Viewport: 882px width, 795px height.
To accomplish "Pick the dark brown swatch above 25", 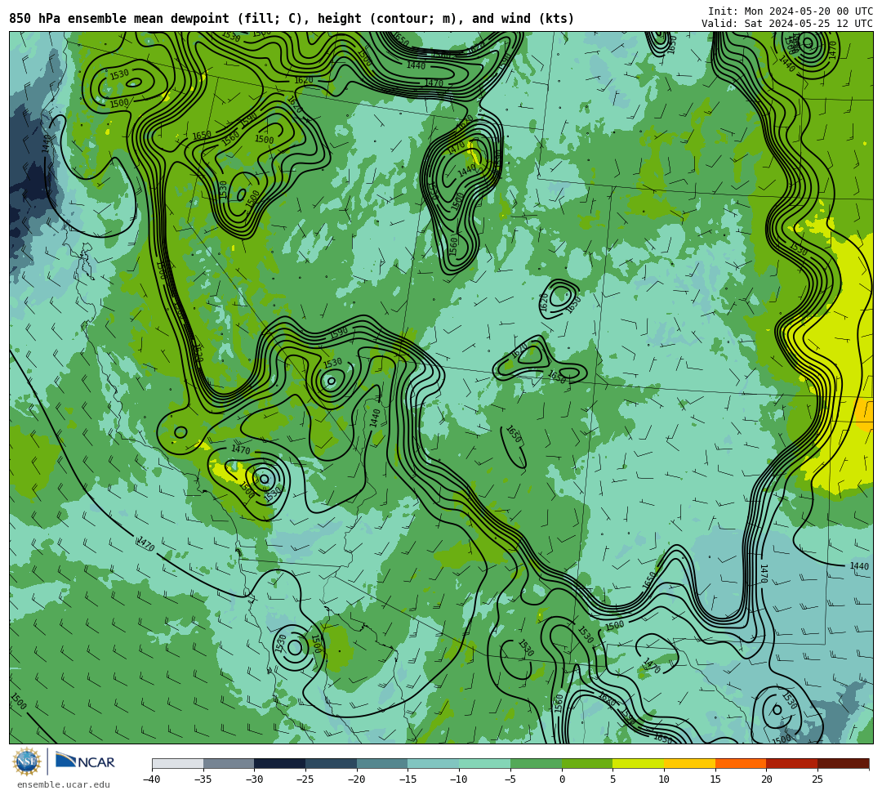I will pyautogui.click(x=843, y=763).
